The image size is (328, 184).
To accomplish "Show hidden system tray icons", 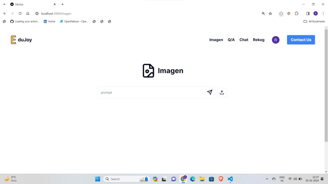I will click(267, 179).
